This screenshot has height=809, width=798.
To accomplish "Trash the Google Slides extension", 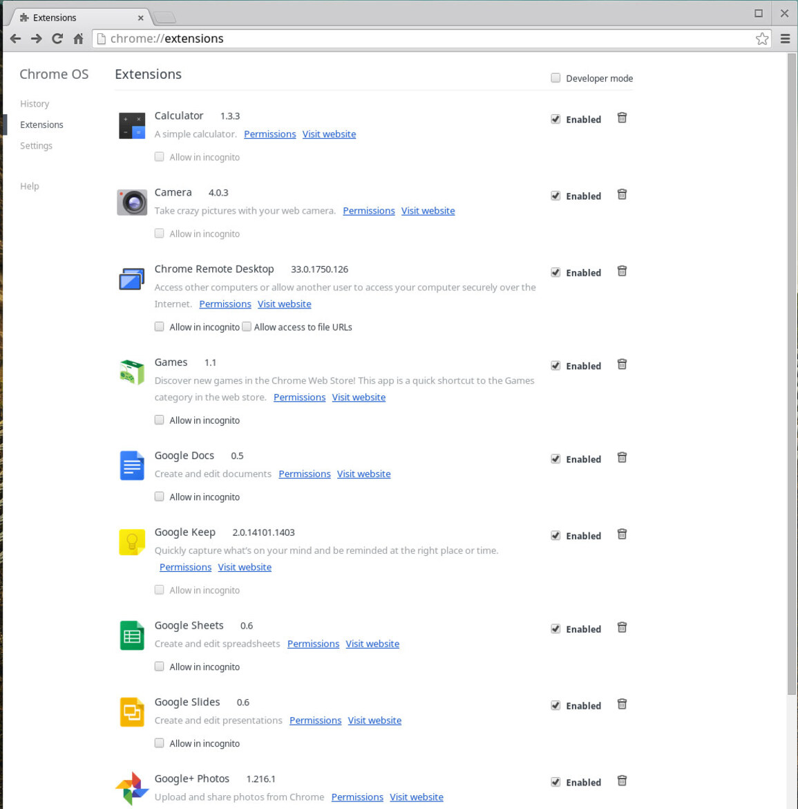I will tap(623, 705).
